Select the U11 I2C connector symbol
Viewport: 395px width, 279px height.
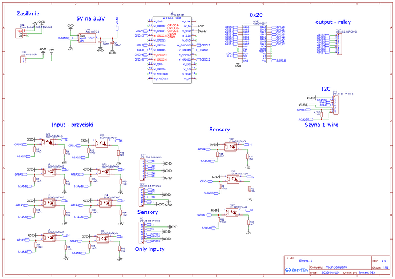335,105
